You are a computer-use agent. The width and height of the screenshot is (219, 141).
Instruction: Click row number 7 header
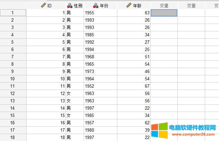(13, 57)
